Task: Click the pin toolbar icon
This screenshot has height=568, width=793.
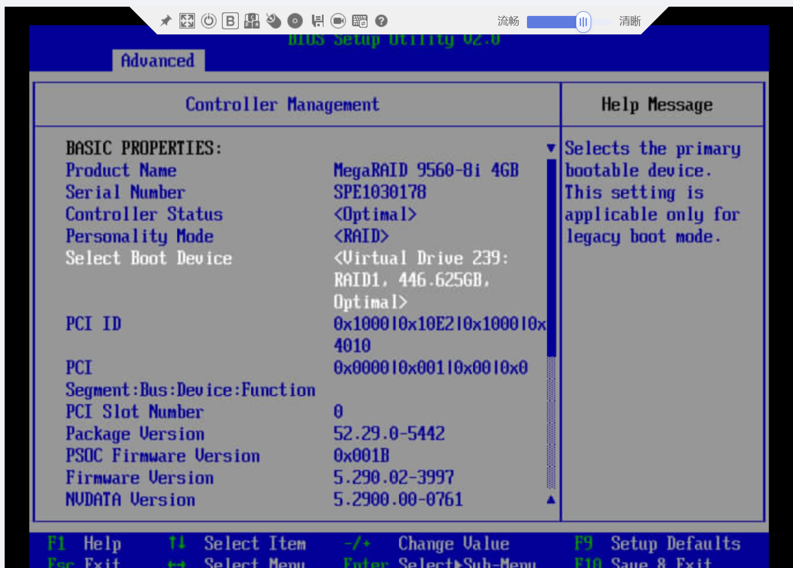Action: pos(166,21)
